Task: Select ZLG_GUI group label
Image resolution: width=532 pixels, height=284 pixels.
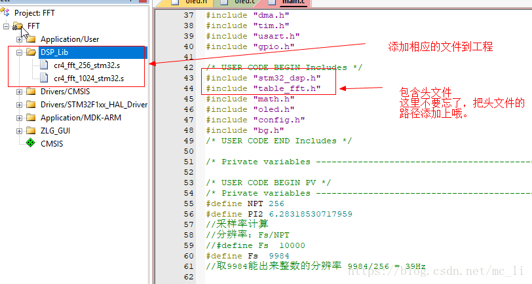Action: (55, 131)
